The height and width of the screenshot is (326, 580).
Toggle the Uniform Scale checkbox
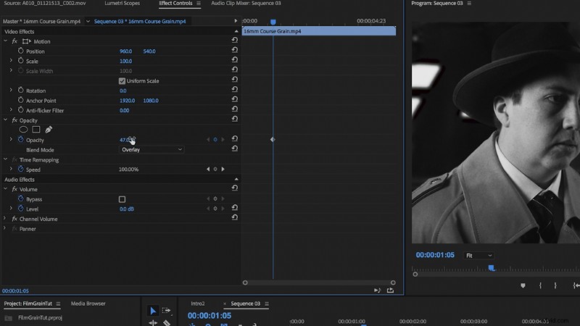coord(122,81)
